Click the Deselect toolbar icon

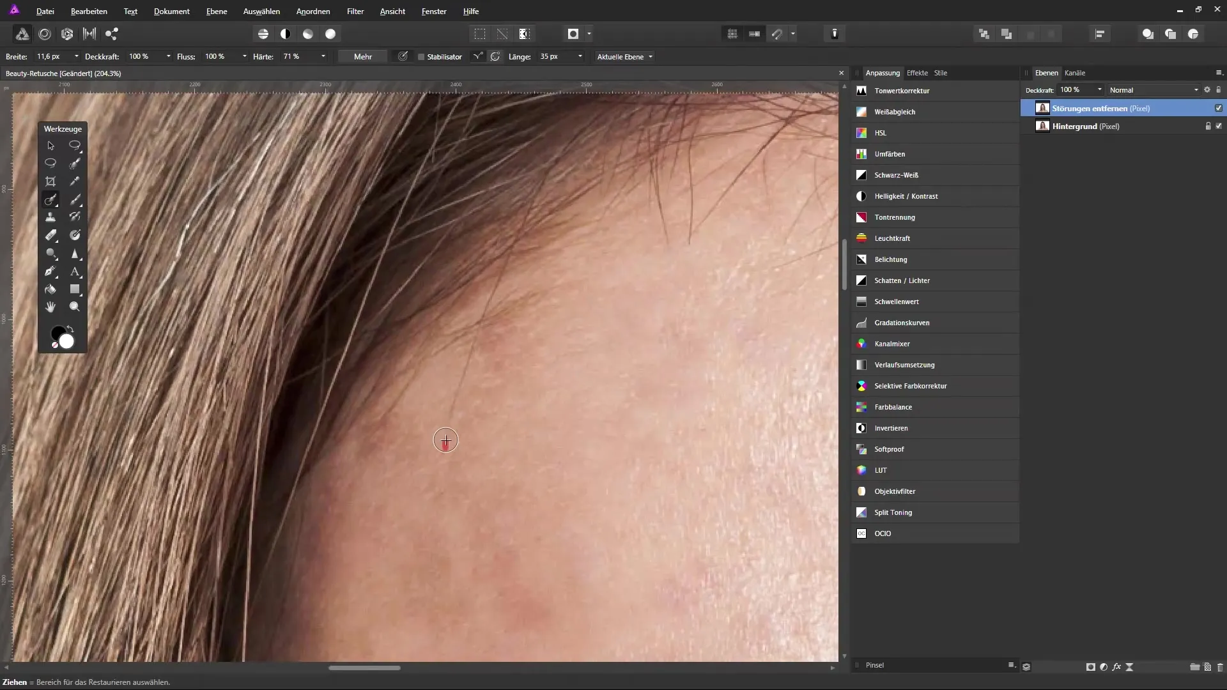click(502, 34)
